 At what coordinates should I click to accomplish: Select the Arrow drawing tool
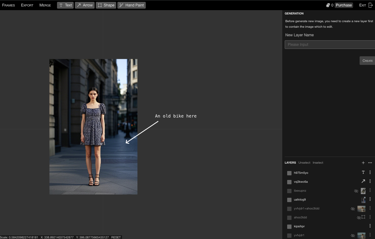click(84, 5)
